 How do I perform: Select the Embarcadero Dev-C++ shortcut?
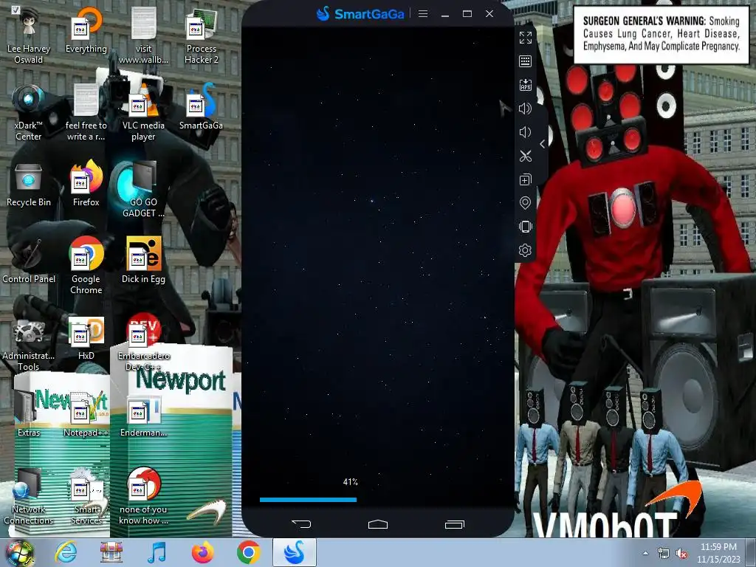pyautogui.click(x=144, y=343)
